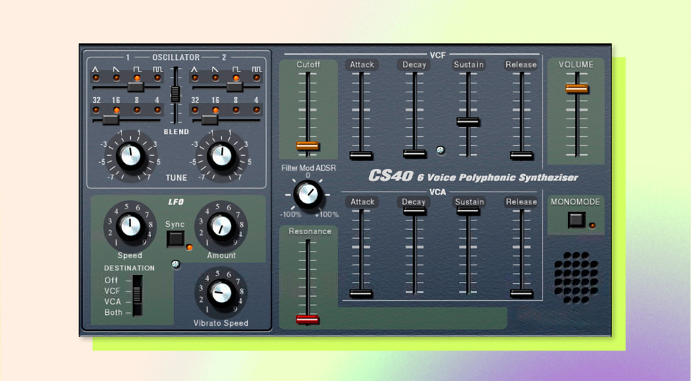Click the Vibrato Speed knob
The image size is (691, 381).
[x=221, y=293]
